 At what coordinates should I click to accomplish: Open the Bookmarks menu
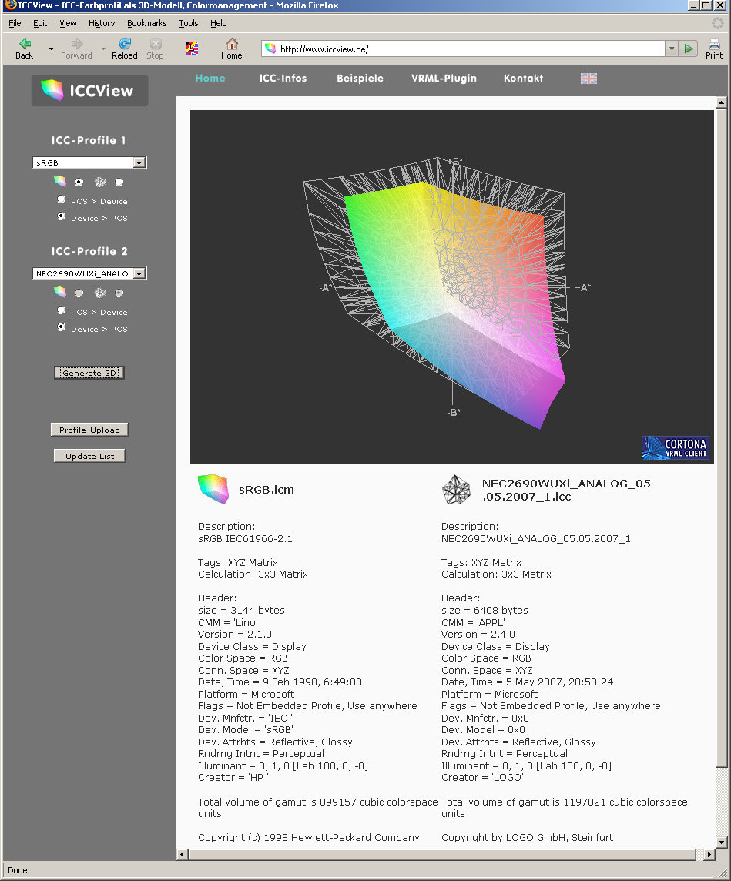pos(146,23)
